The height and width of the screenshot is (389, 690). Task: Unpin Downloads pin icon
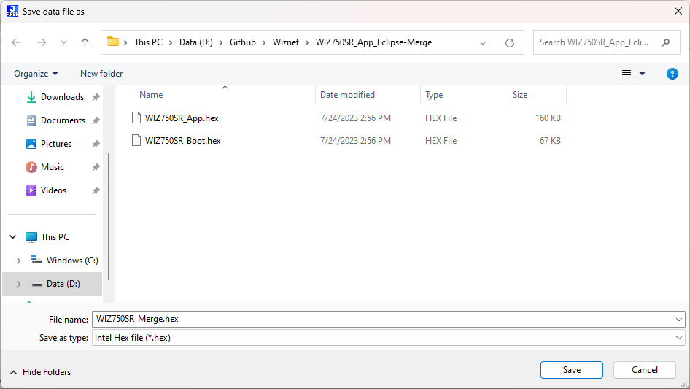tap(96, 97)
